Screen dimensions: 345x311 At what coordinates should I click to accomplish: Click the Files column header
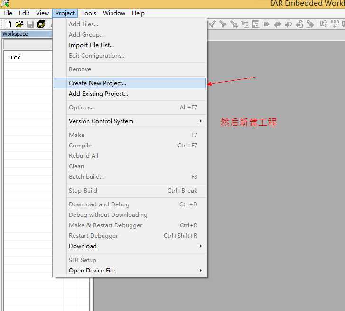pos(28,58)
